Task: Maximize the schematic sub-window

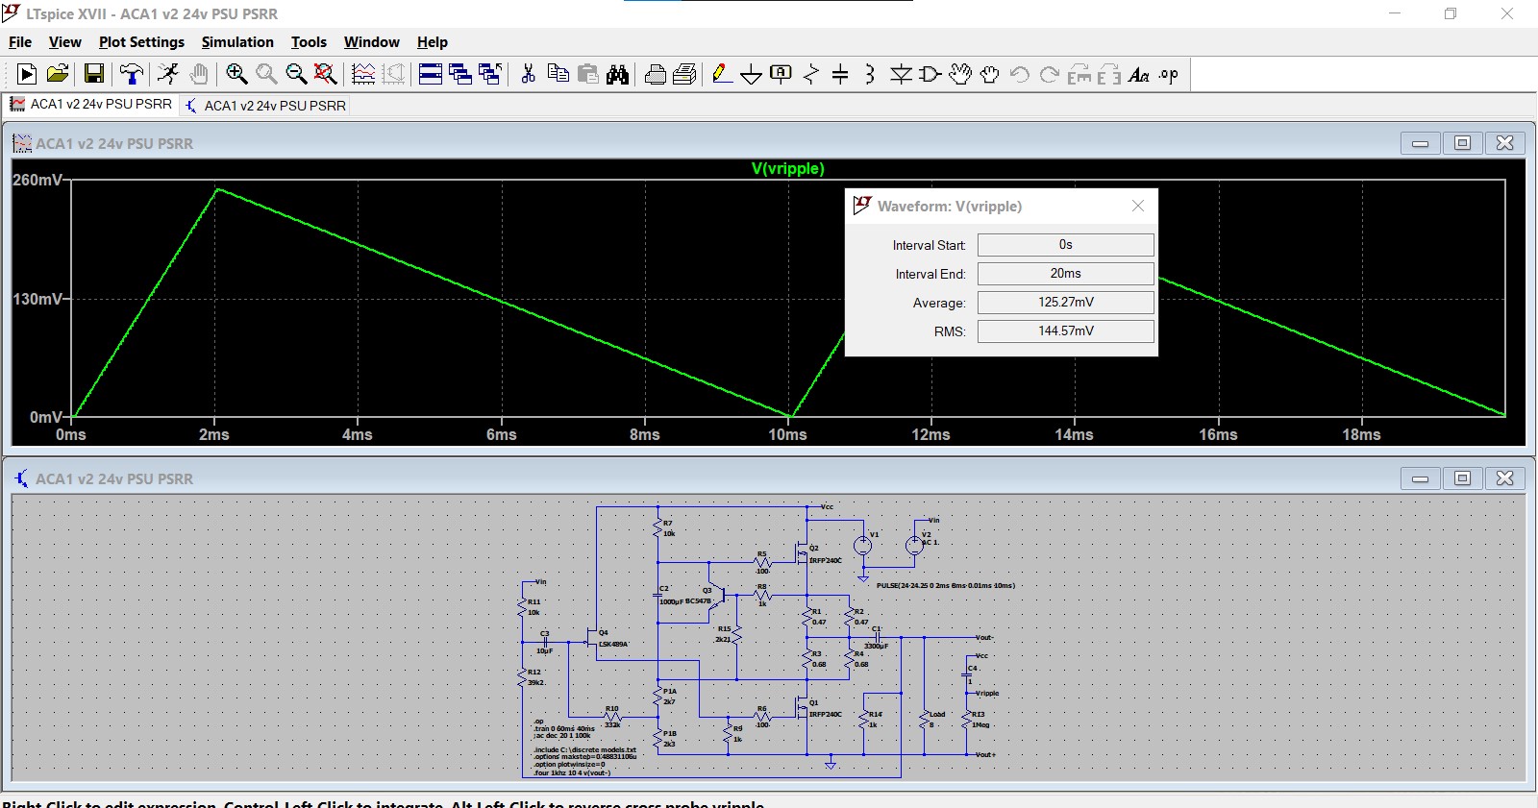Action: click(1462, 478)
